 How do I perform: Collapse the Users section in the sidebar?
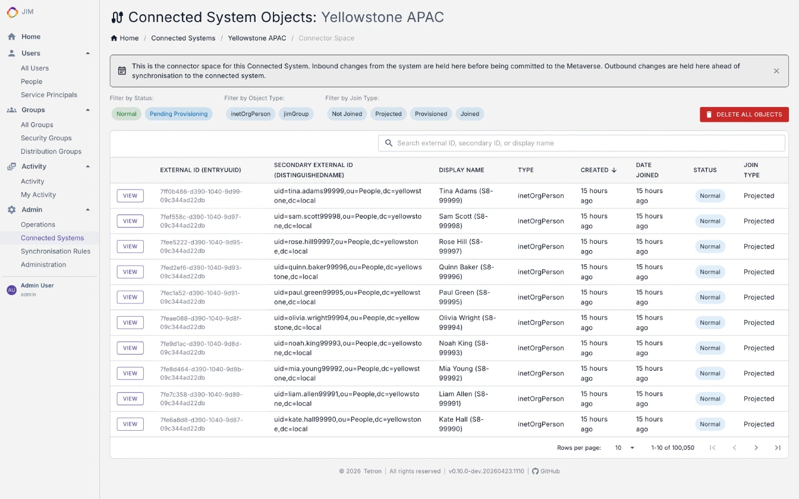pos(87,53)
